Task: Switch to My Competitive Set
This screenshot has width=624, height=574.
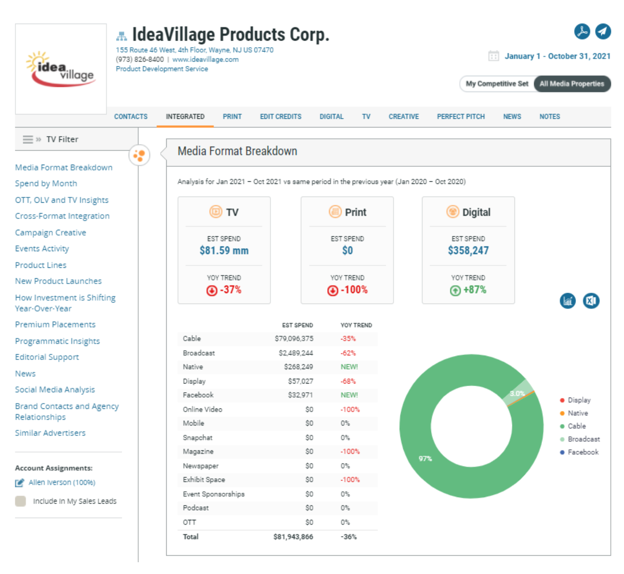Action: (497, 84)
